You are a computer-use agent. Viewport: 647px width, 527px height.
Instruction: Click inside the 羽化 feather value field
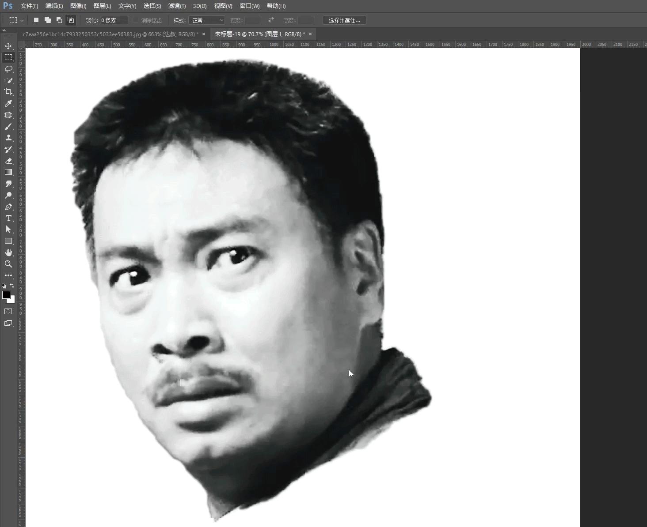point(114,20)
